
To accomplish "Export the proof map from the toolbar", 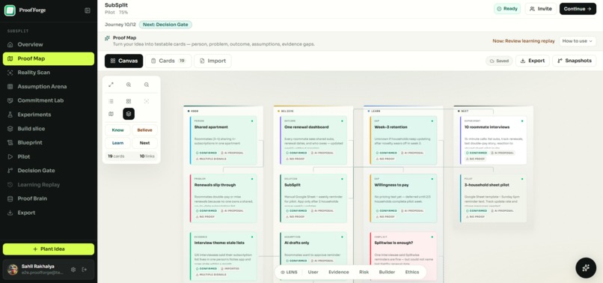I will [x=532, y=61].
